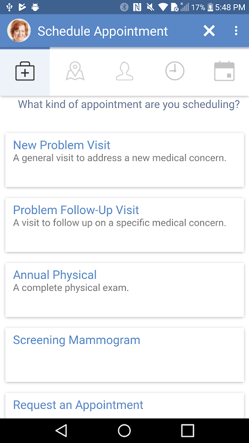Select the medical bag visit type step icon

click(25, 72)
